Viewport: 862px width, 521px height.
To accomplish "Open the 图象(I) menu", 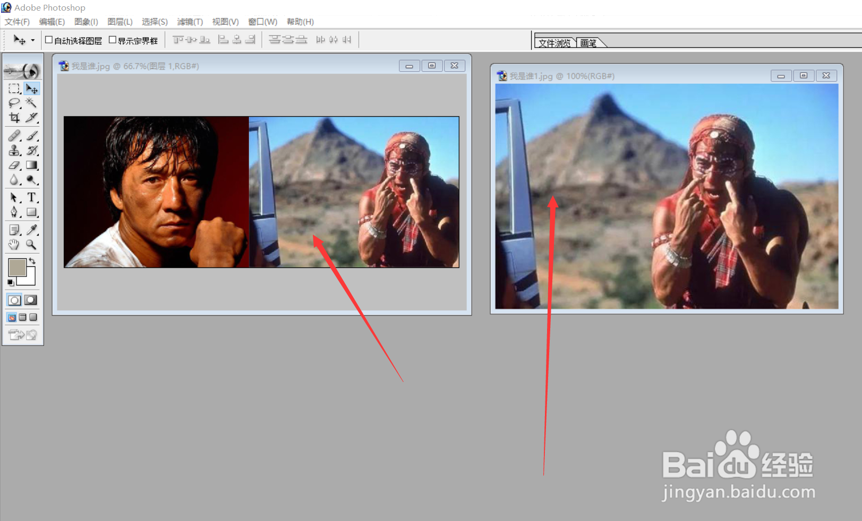I will pyautogui.click(x=86, y=22).
